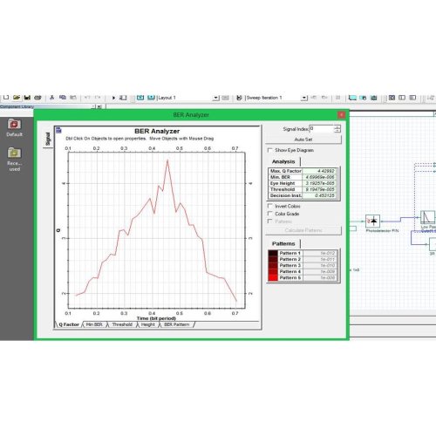Click the icon left of Sweep Iteration dropdown
This screenshot has height=436, width=436.
[x=239, y=98]
